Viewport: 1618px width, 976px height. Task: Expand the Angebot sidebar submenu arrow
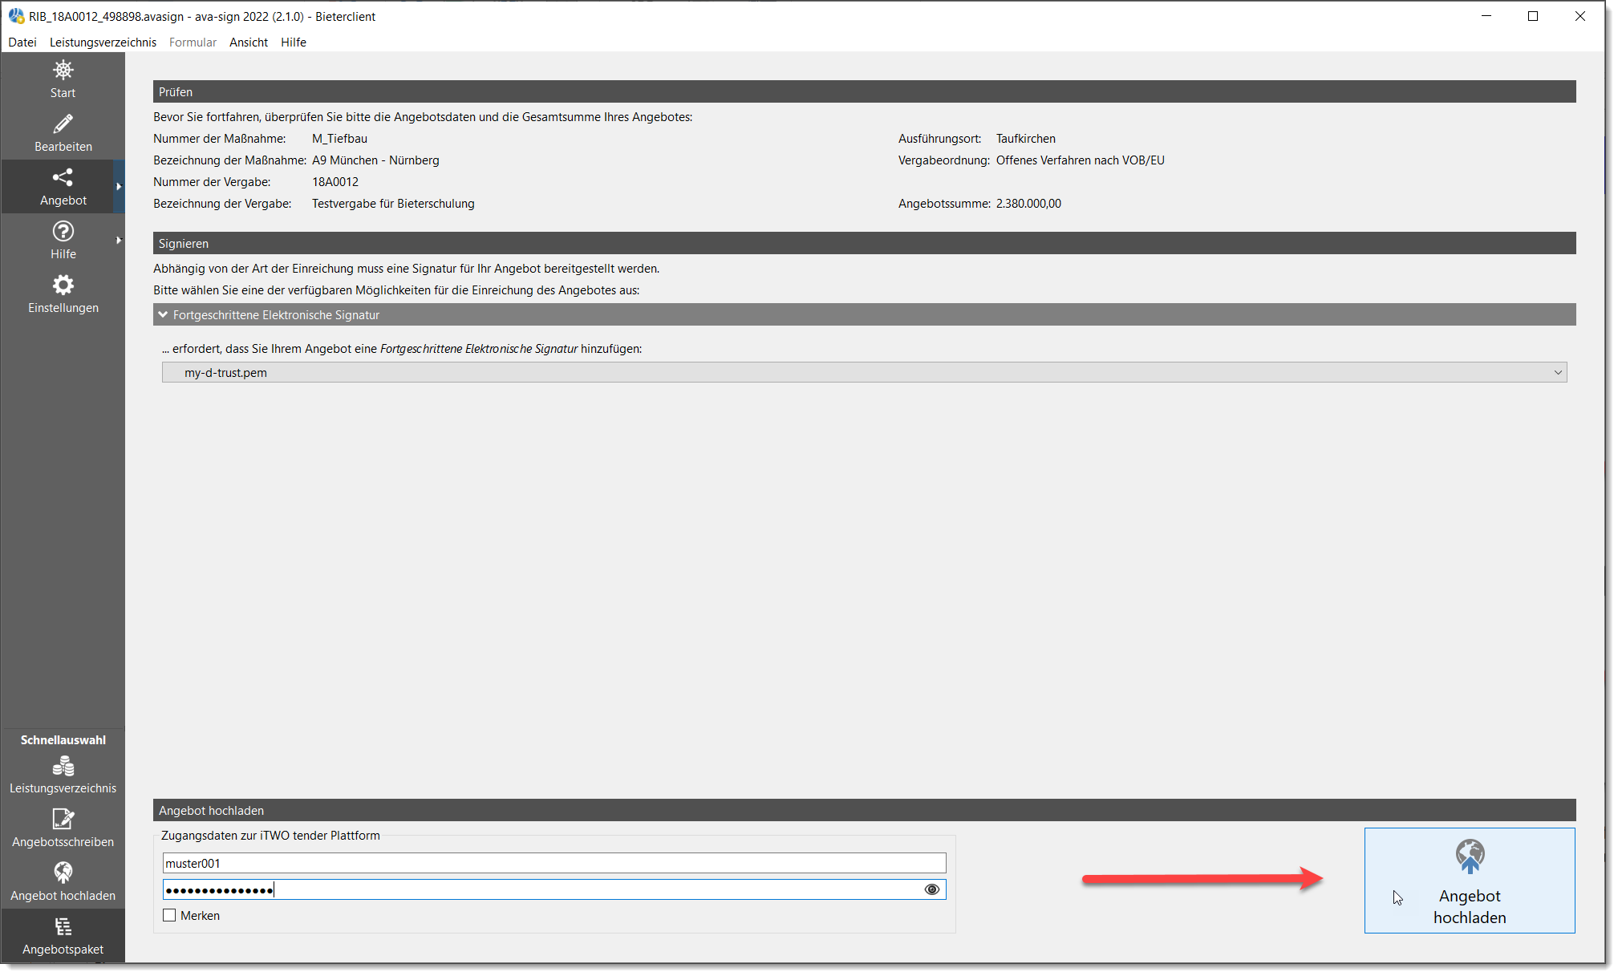119,187
